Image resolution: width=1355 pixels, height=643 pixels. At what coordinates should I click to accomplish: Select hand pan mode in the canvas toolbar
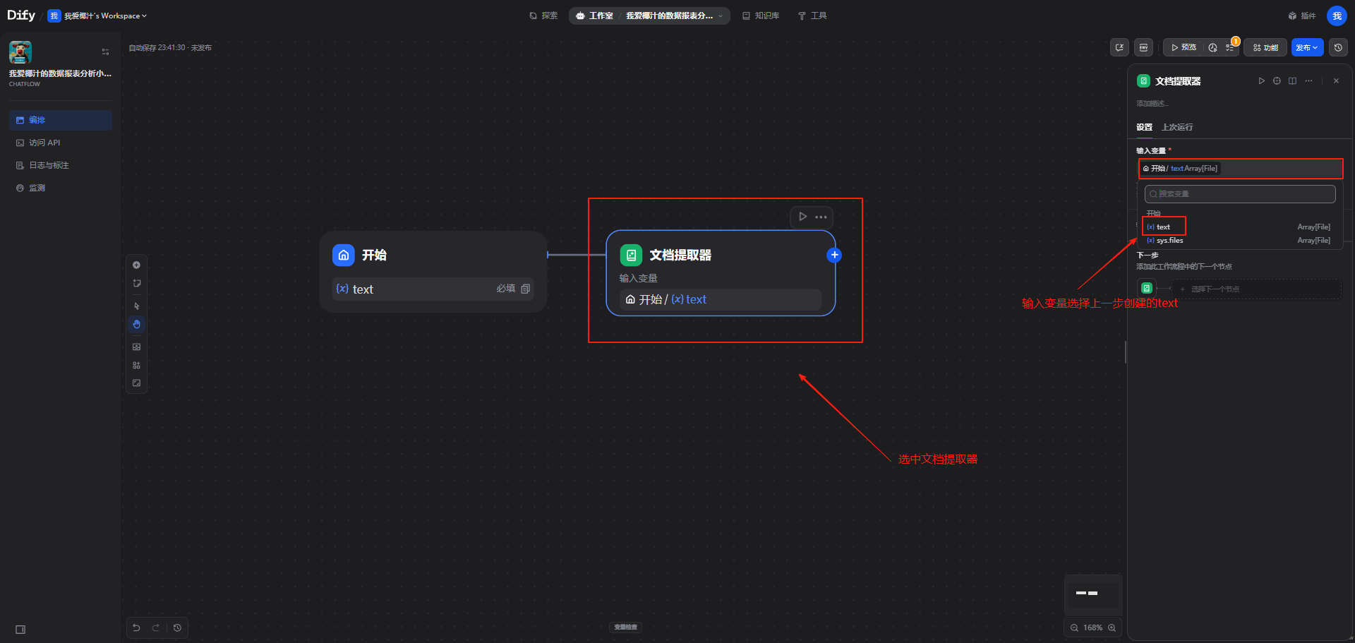click(137, 325)
